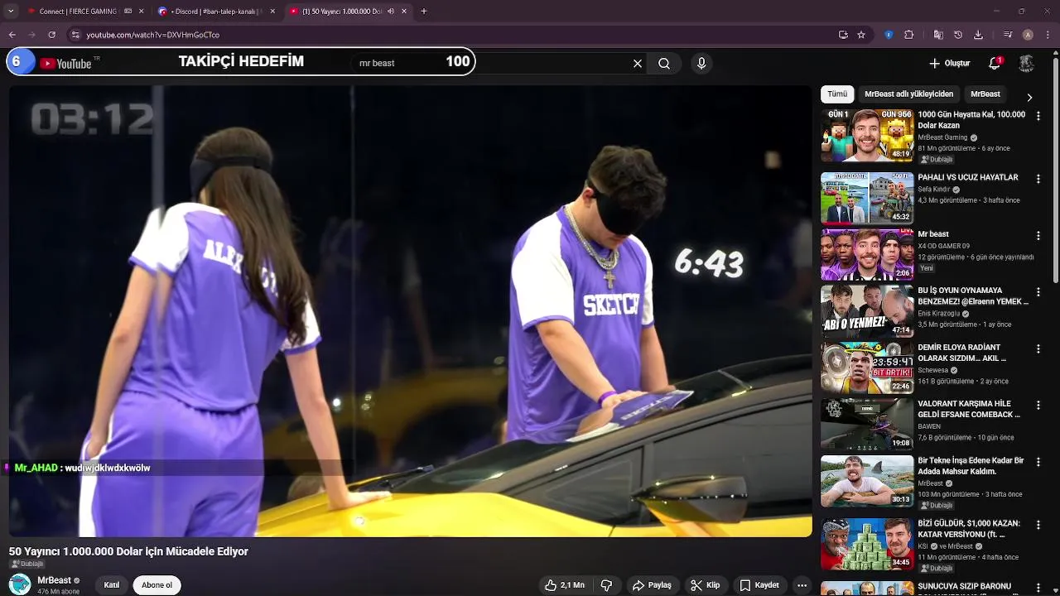Open the blue shield extension icon
Screen dimensions: 1060x596
889,35
